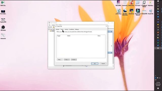
Task: Click the Back arrow in Task Scheduler toolbar
Action: click(49, 27)
